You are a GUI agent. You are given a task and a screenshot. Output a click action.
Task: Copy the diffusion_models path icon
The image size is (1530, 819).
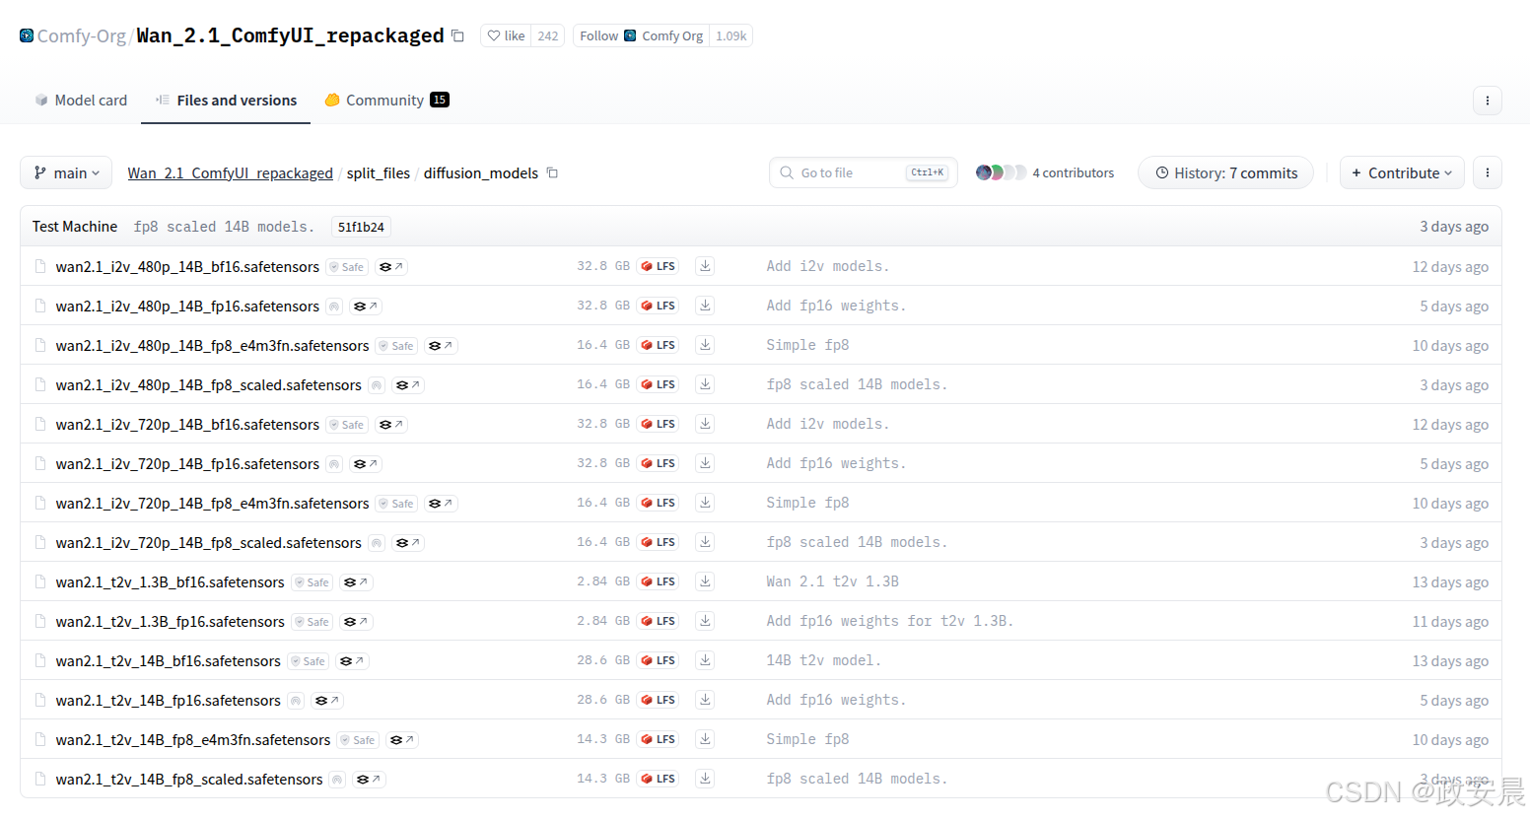tap(552, 172)
